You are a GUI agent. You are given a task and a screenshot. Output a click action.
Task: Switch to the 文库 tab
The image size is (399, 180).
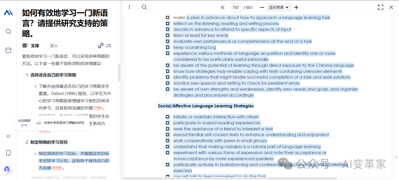tap(31, 46)
